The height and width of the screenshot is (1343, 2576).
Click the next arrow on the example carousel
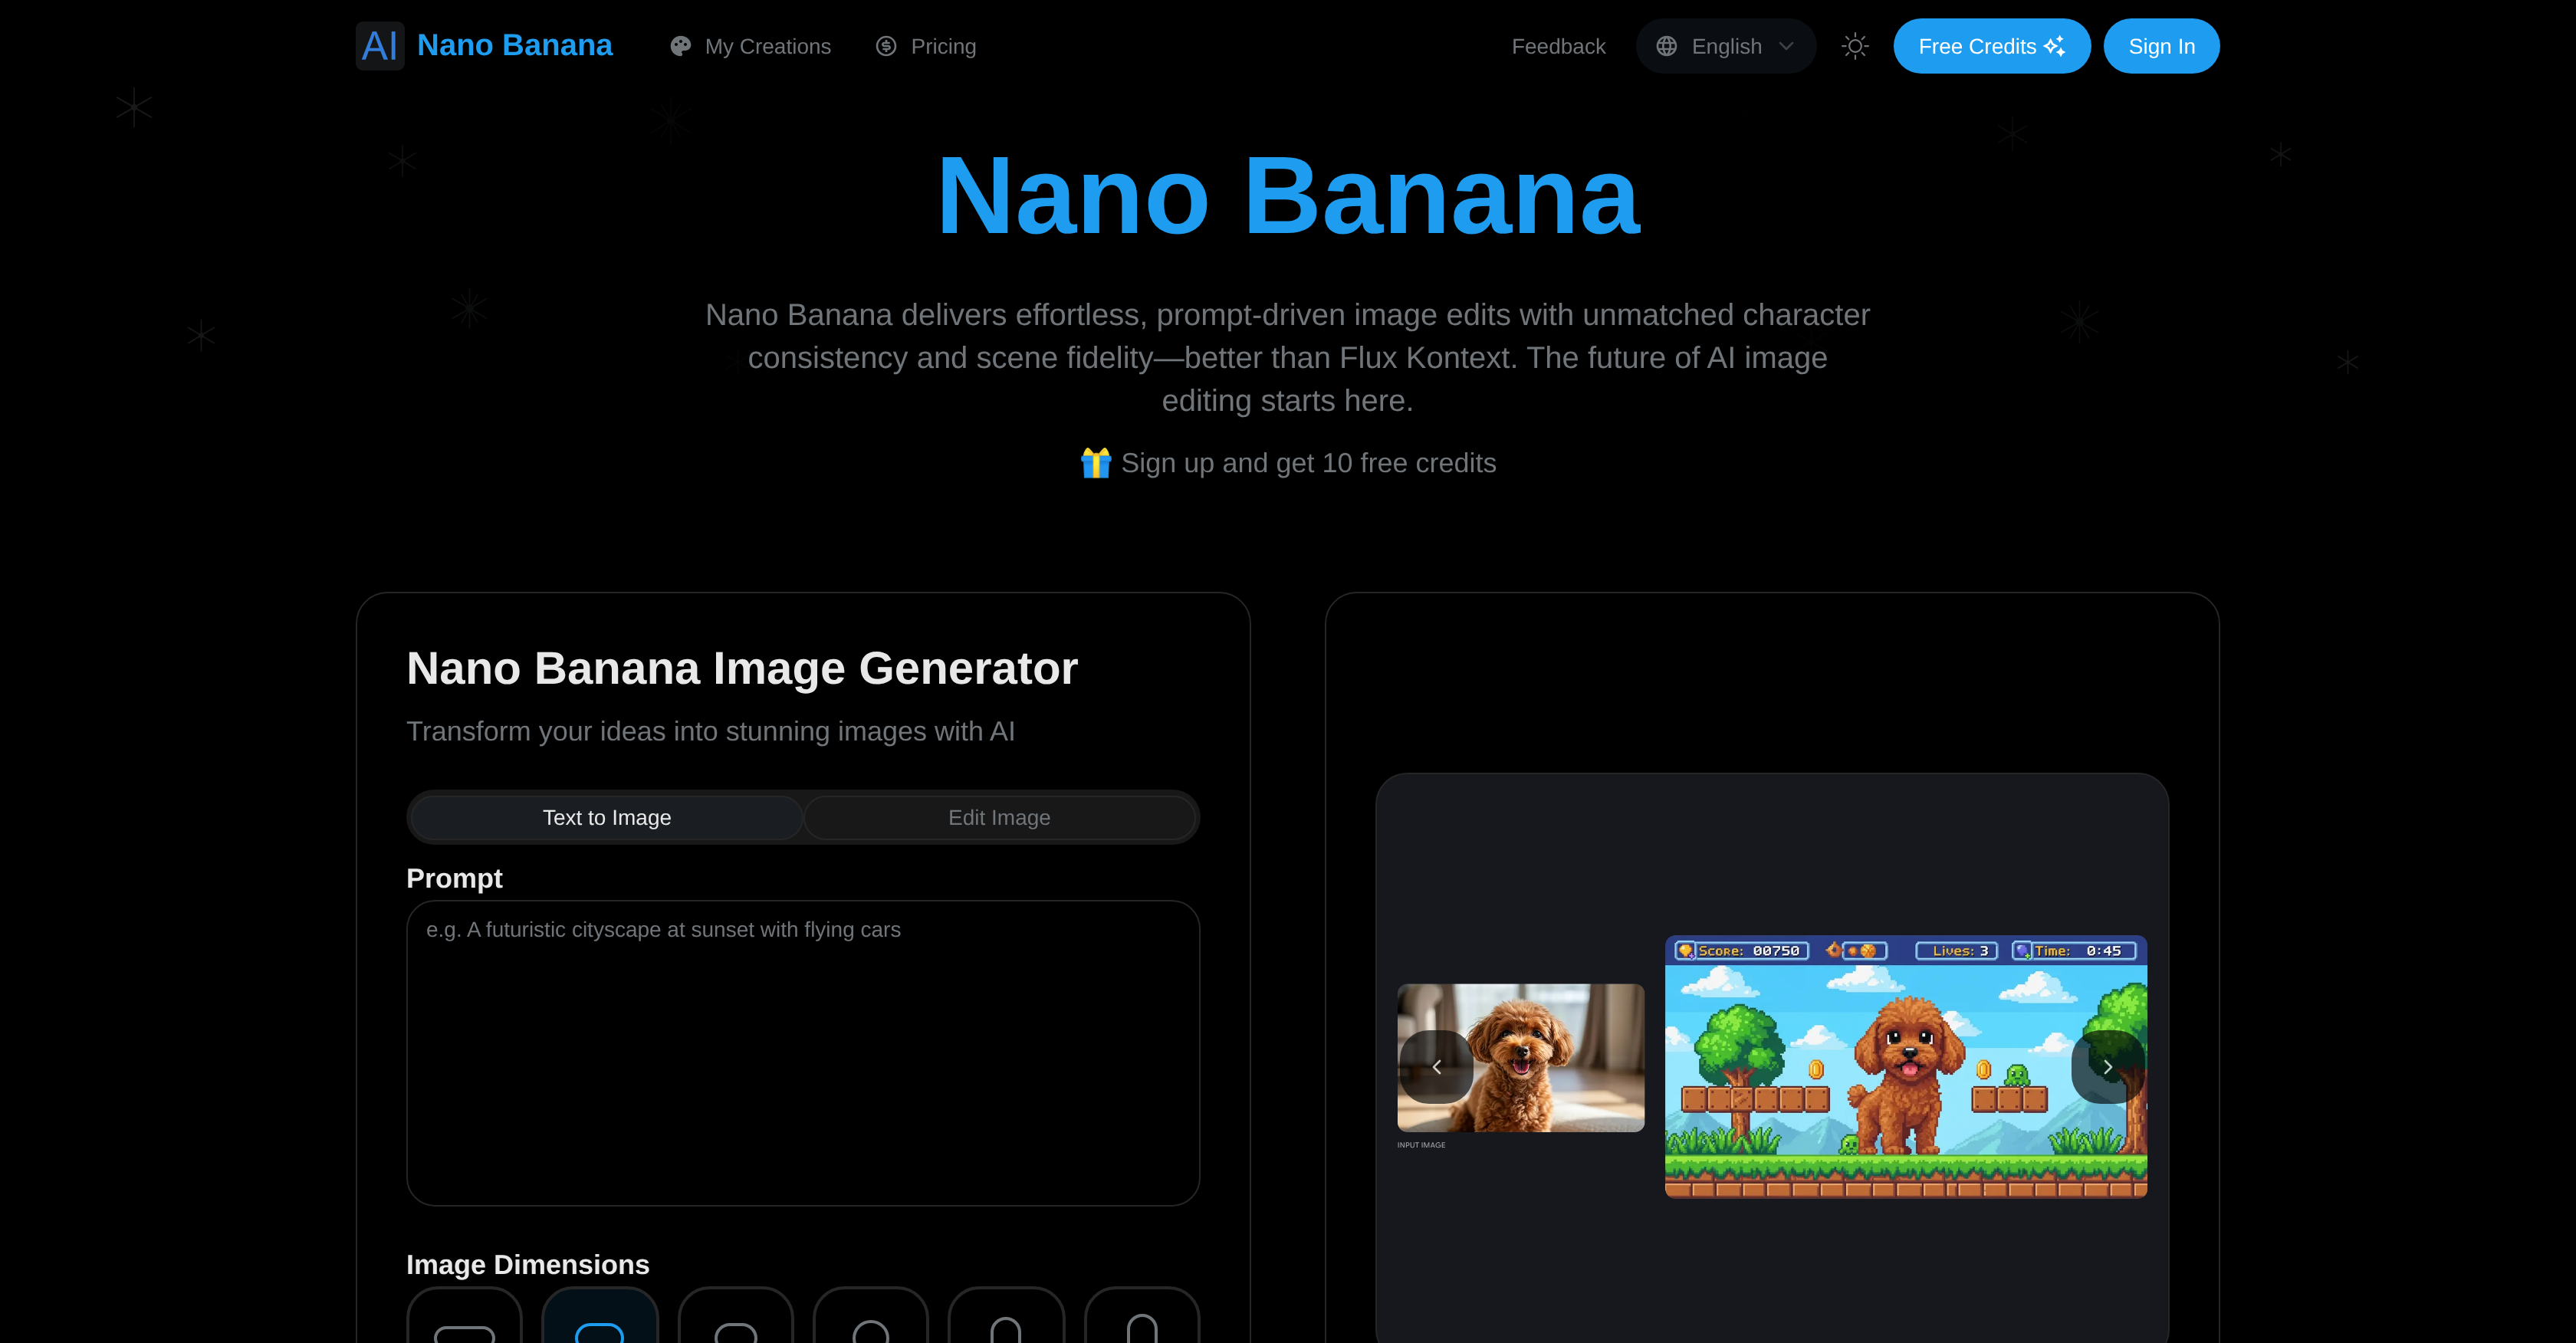pyautogui.click(x=2108, y=1066)
